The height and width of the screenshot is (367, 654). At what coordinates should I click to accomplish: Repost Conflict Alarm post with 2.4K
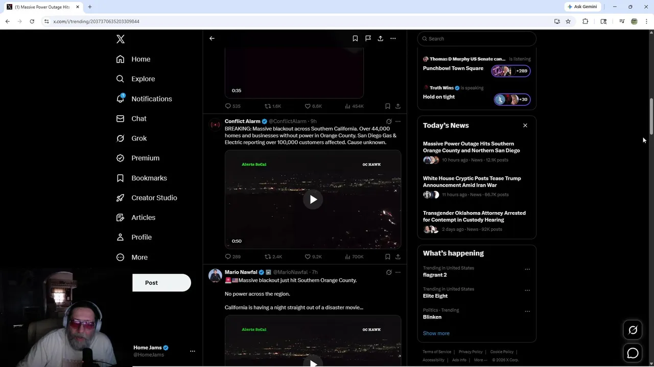pyautogui.click(x=273, y=257)
